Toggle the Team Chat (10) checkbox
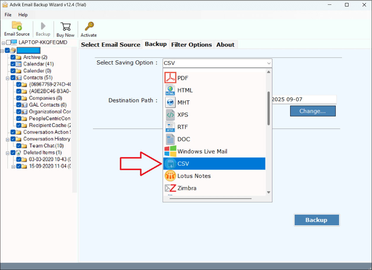 point(19,146)
